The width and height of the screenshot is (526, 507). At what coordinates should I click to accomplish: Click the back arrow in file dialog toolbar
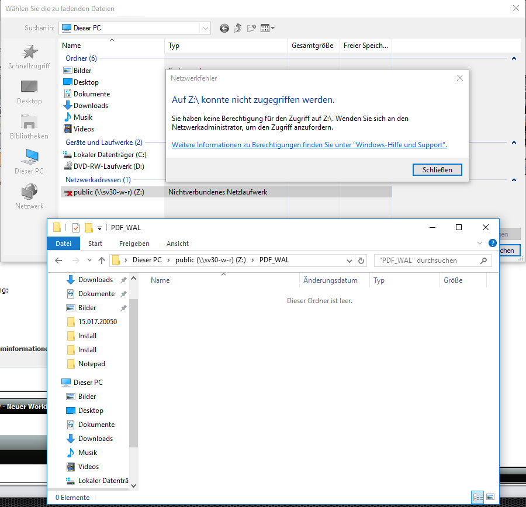pos(224,28)
